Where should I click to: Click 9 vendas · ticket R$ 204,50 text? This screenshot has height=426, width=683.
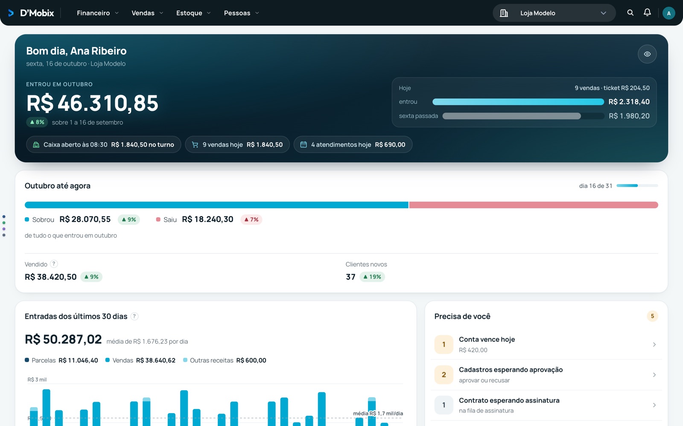tap(612, 88)
